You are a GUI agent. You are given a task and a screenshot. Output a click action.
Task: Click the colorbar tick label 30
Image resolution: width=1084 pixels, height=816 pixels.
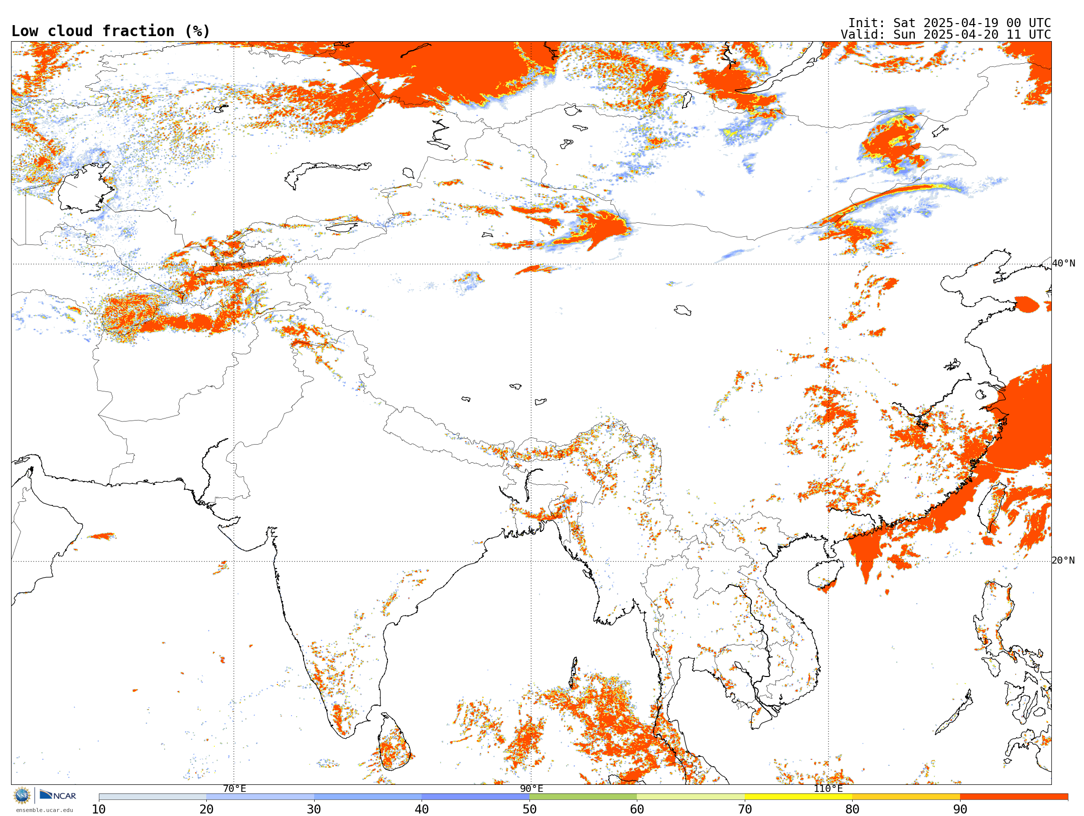pos(314,809)
